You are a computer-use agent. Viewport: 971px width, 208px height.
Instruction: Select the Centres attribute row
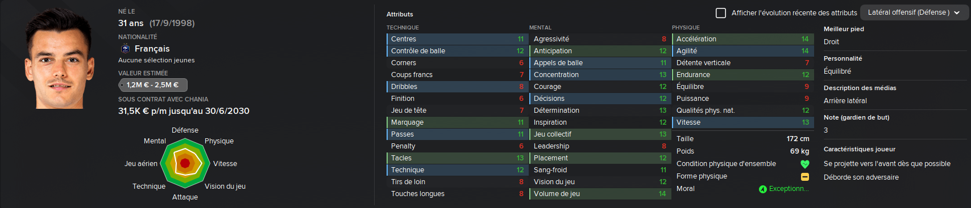pos(457,39)
